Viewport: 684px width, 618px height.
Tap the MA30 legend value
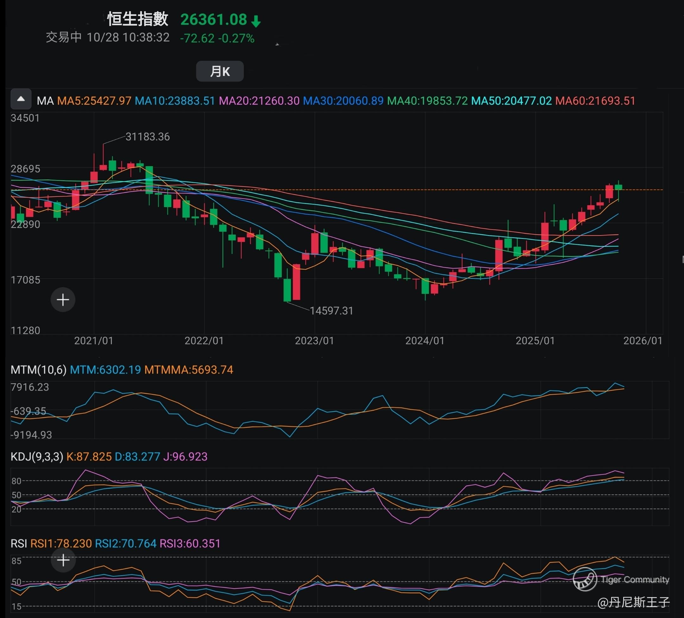(x=343, y=101)
